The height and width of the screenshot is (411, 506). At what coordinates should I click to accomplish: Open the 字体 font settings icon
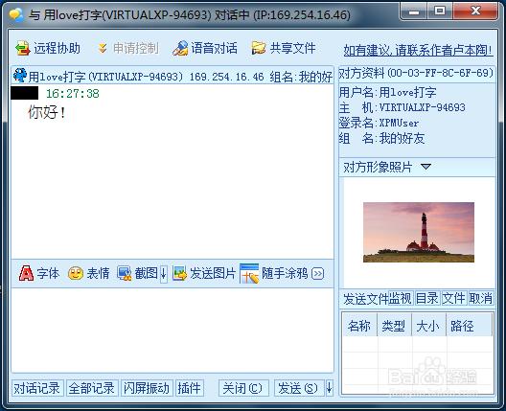(26, 273)
